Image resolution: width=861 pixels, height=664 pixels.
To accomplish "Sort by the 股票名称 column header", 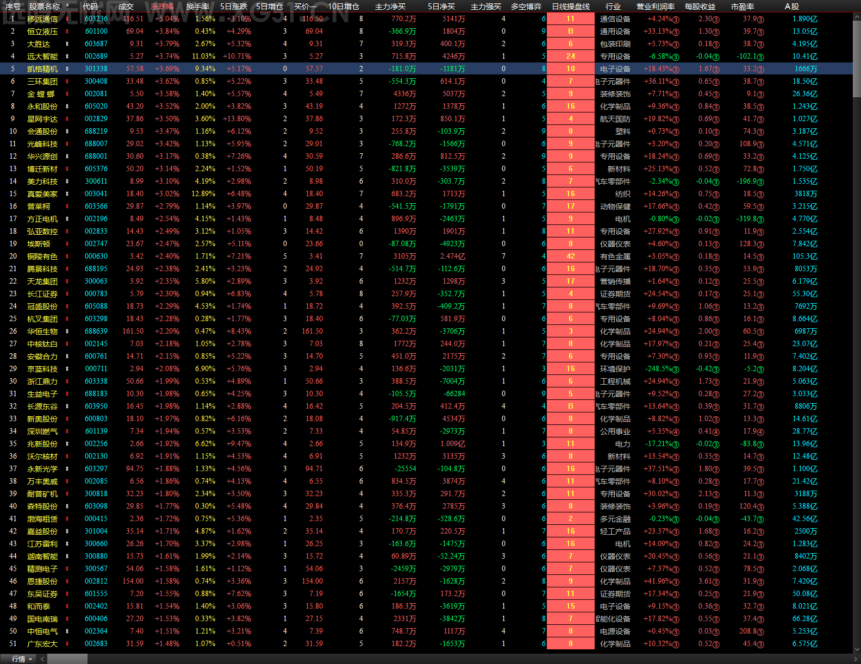I will tap(45, 7).
